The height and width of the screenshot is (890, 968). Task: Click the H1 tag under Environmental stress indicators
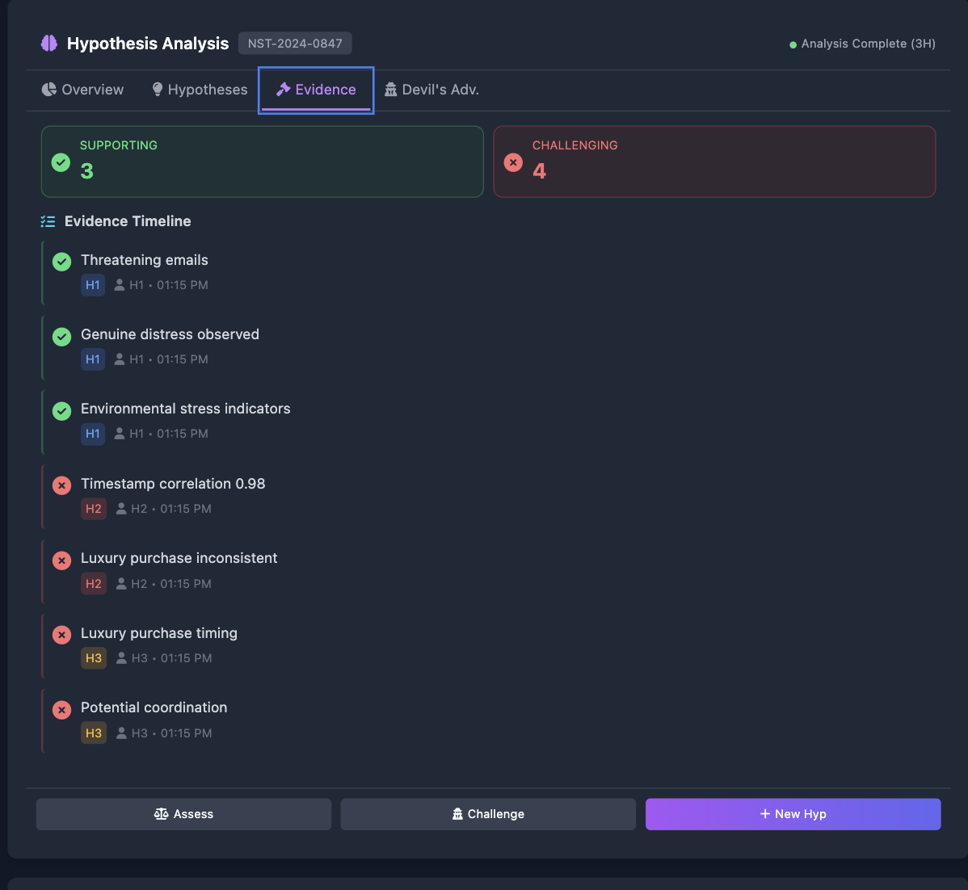(93, 434)
